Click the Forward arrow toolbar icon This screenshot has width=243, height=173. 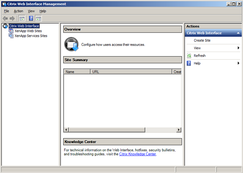(12, 19)
